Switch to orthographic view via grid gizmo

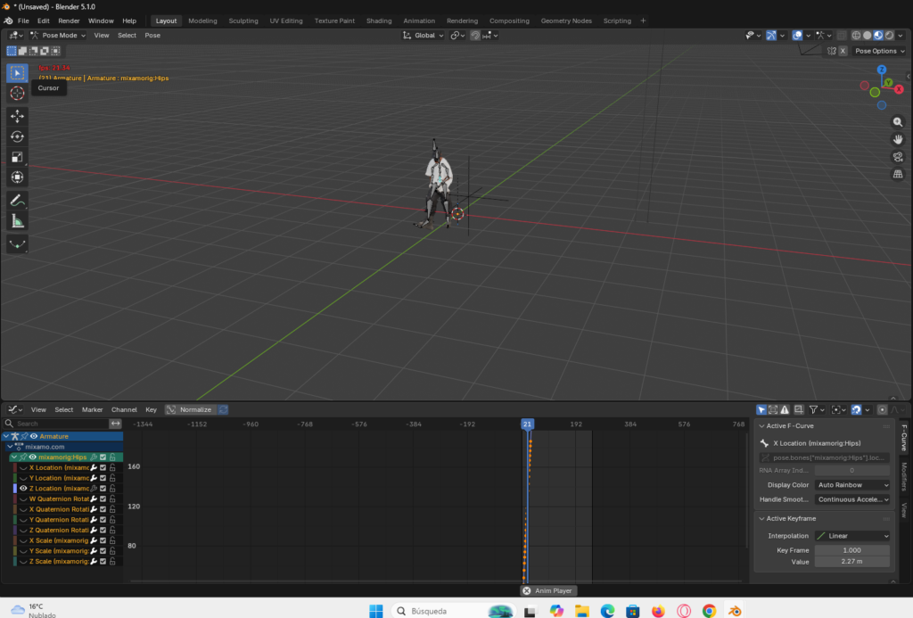coord(898,174)
